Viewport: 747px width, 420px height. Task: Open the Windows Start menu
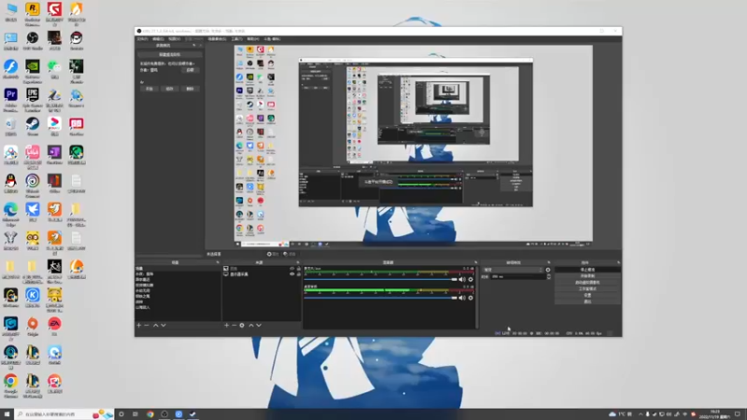[x=7, y=414]
